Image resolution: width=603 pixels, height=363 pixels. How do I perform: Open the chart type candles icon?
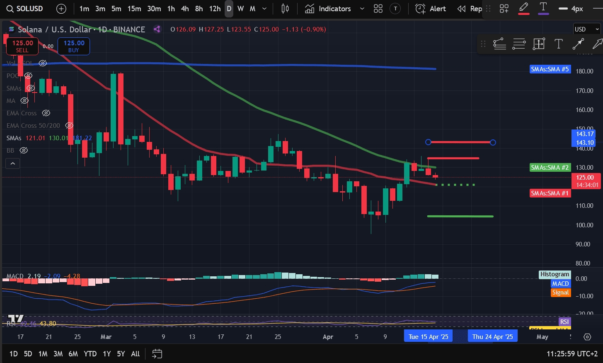tap(285, 9)
